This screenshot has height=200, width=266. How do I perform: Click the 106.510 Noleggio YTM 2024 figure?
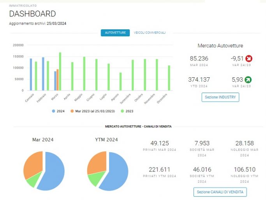click(x=245, y=170)
